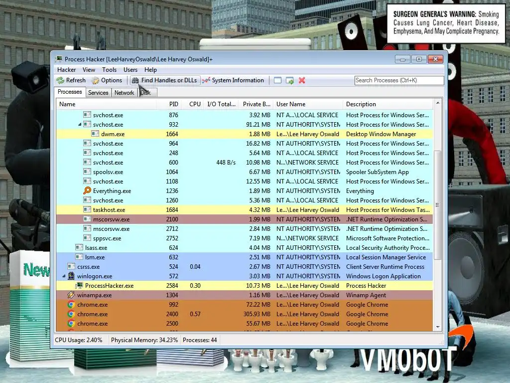This screenshot has height=383, width=510.
Task: Open Options from the toolbar
Action: (x=107, y=80)
